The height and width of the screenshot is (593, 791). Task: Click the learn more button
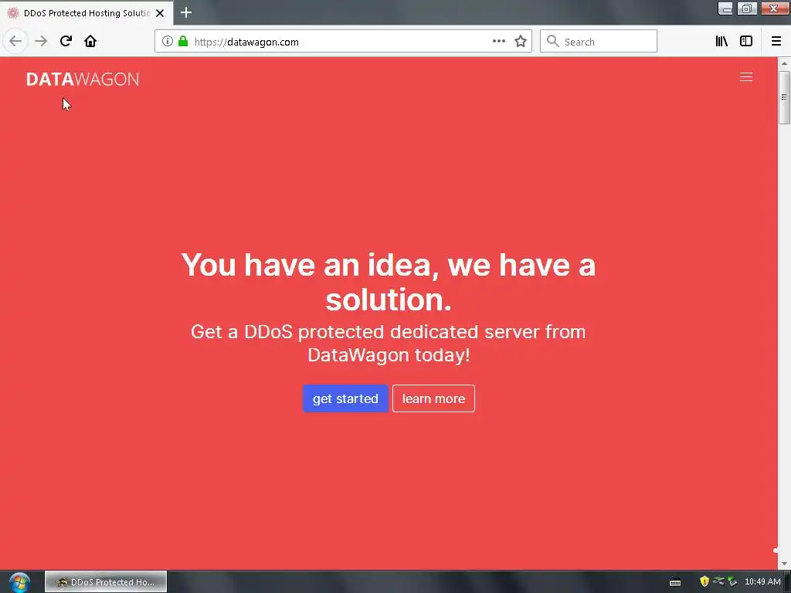tap(433, 398)
